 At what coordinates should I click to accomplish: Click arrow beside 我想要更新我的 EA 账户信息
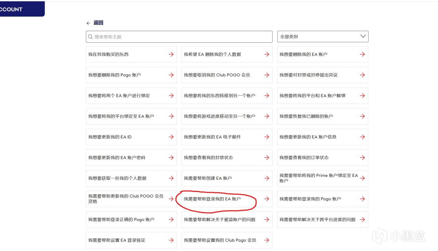[x=362, y=137]
